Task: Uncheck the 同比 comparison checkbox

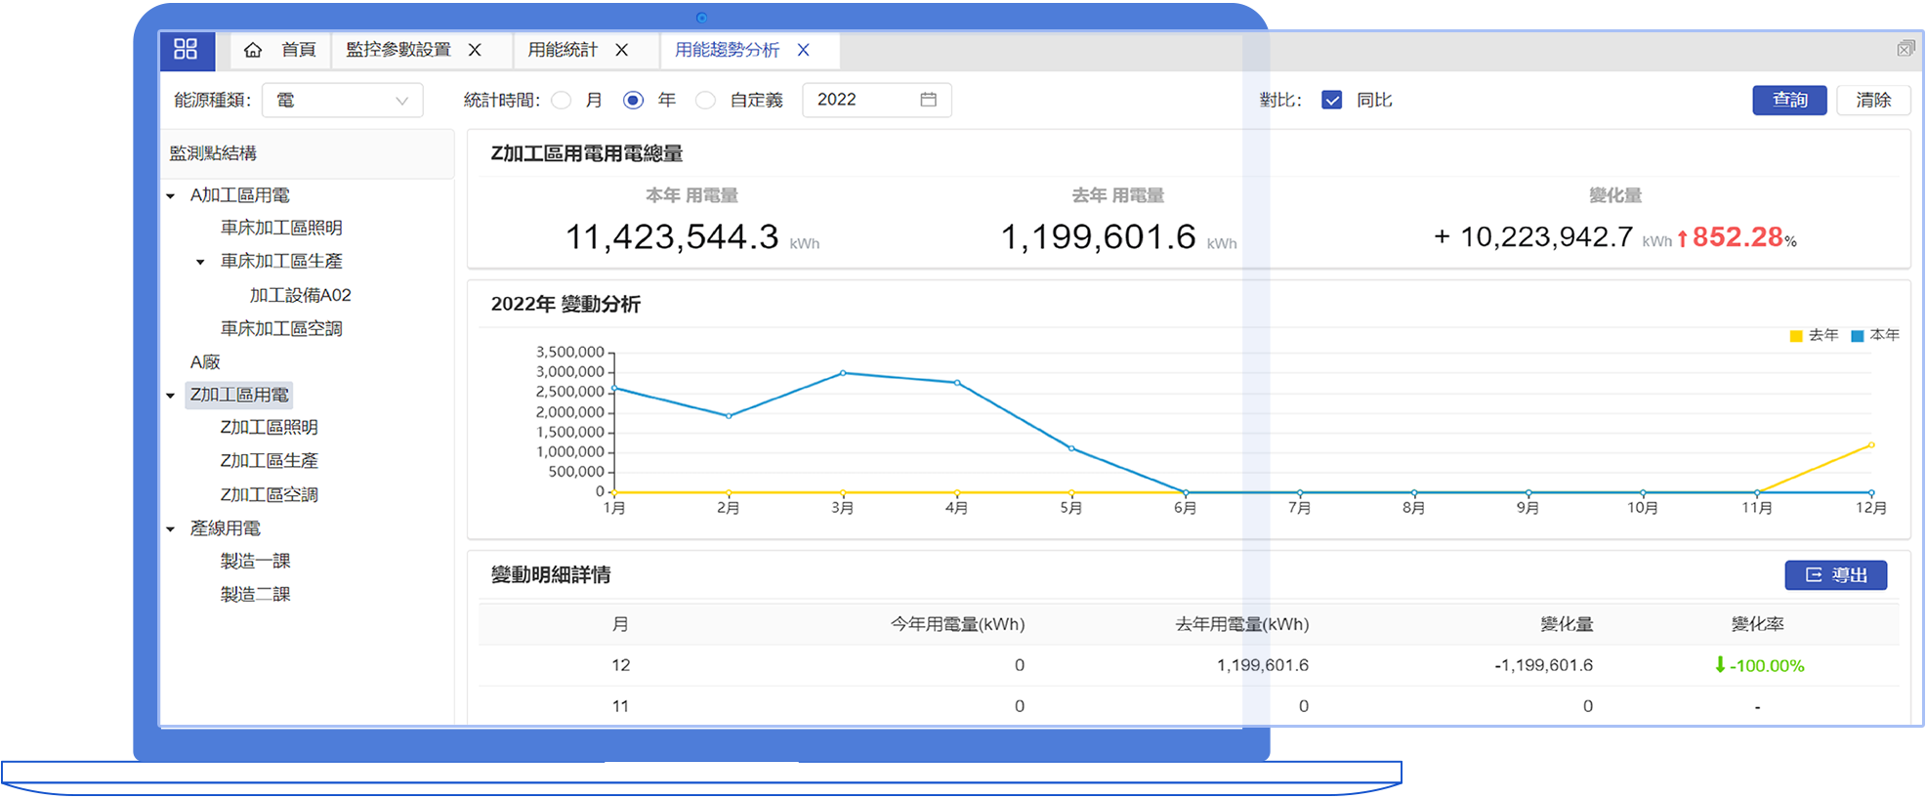Action: (x=1331, y=101)
